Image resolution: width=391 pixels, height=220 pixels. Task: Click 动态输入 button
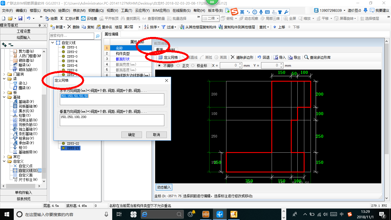[x=164, y=187]
